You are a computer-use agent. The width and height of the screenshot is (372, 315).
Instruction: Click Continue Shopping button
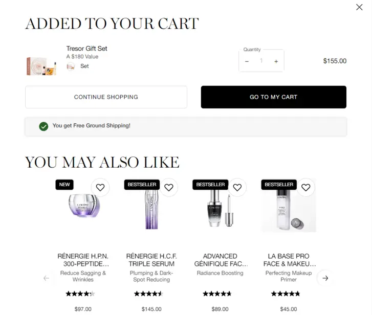tap(106, 97)
